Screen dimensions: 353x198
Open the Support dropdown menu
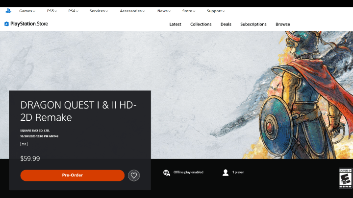tap(216, 11)
